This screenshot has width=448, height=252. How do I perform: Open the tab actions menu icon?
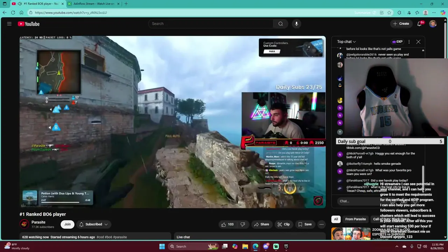[5, 4]
